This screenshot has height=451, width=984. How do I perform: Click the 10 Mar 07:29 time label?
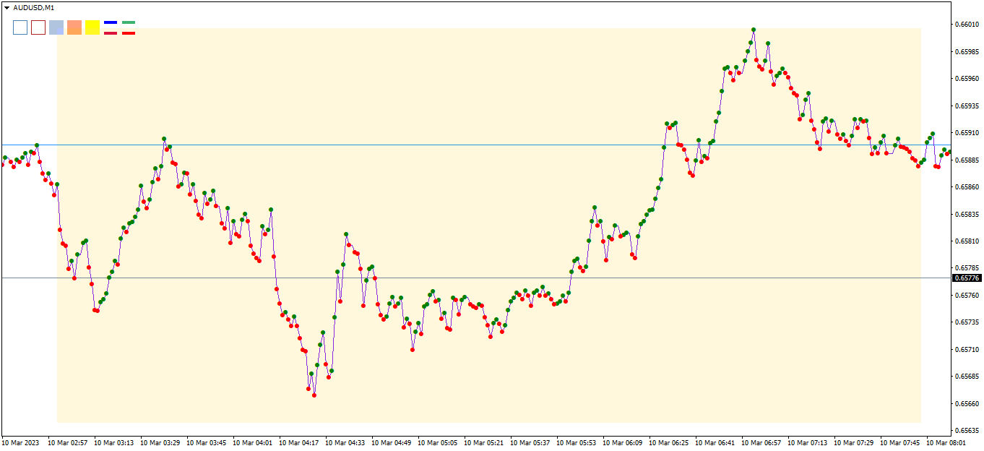pos(854,442)
